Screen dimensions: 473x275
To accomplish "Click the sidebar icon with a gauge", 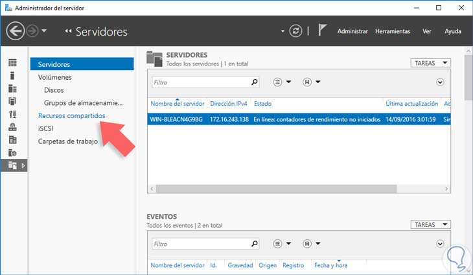I will click(x=12, y=127).
